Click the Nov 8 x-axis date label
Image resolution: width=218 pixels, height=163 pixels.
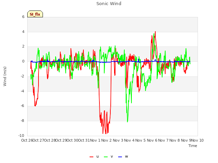[x=175, y=140]
